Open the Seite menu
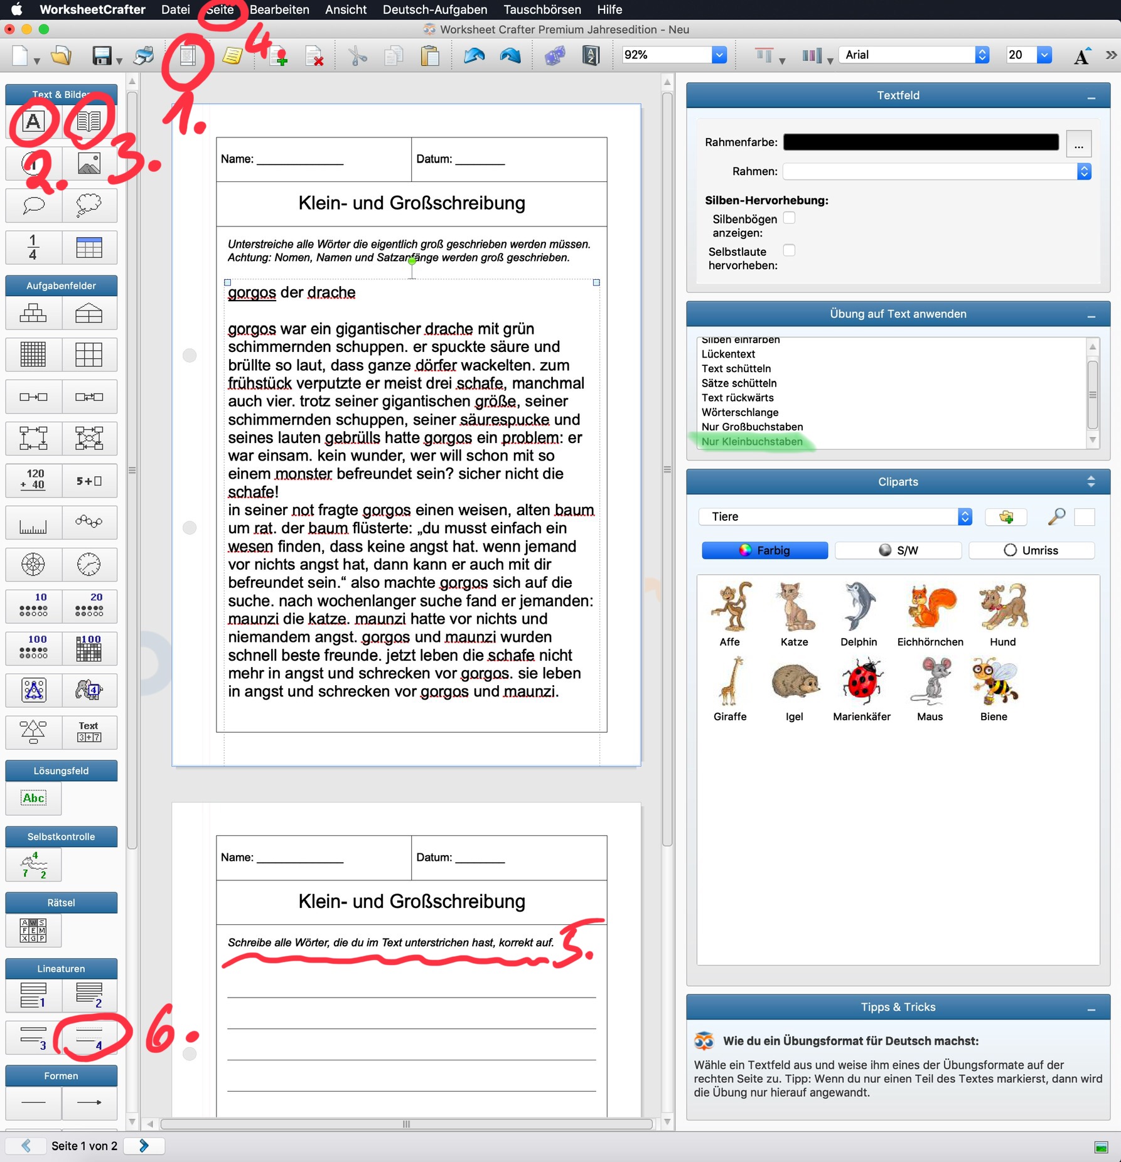The image size is (1121, 1162). coord(220,9)
